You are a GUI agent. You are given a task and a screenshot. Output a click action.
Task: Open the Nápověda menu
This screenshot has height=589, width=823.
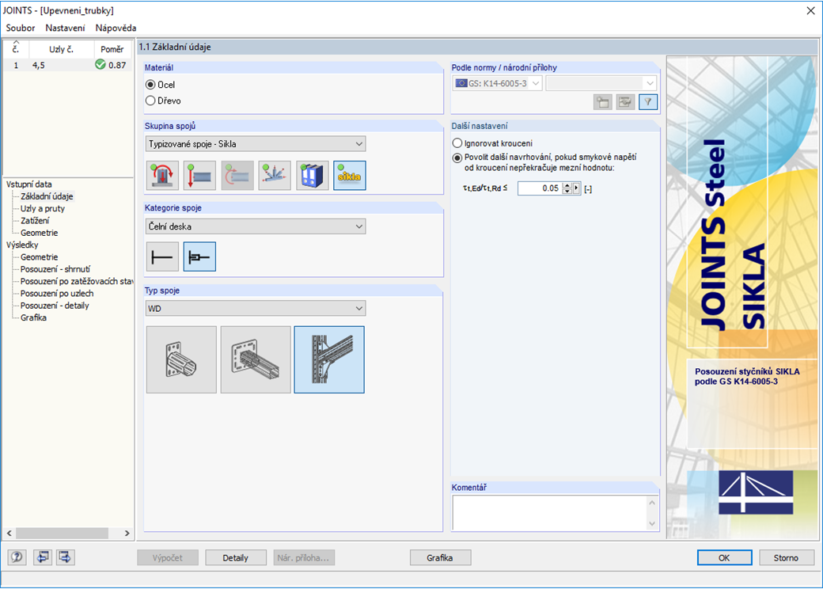[116, 28]
